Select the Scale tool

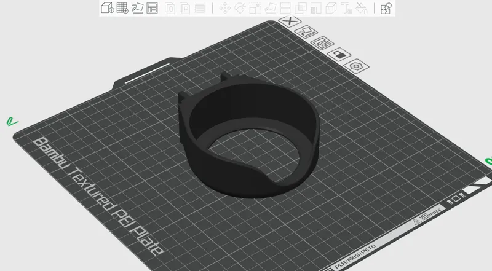click(x=255, y=8)
